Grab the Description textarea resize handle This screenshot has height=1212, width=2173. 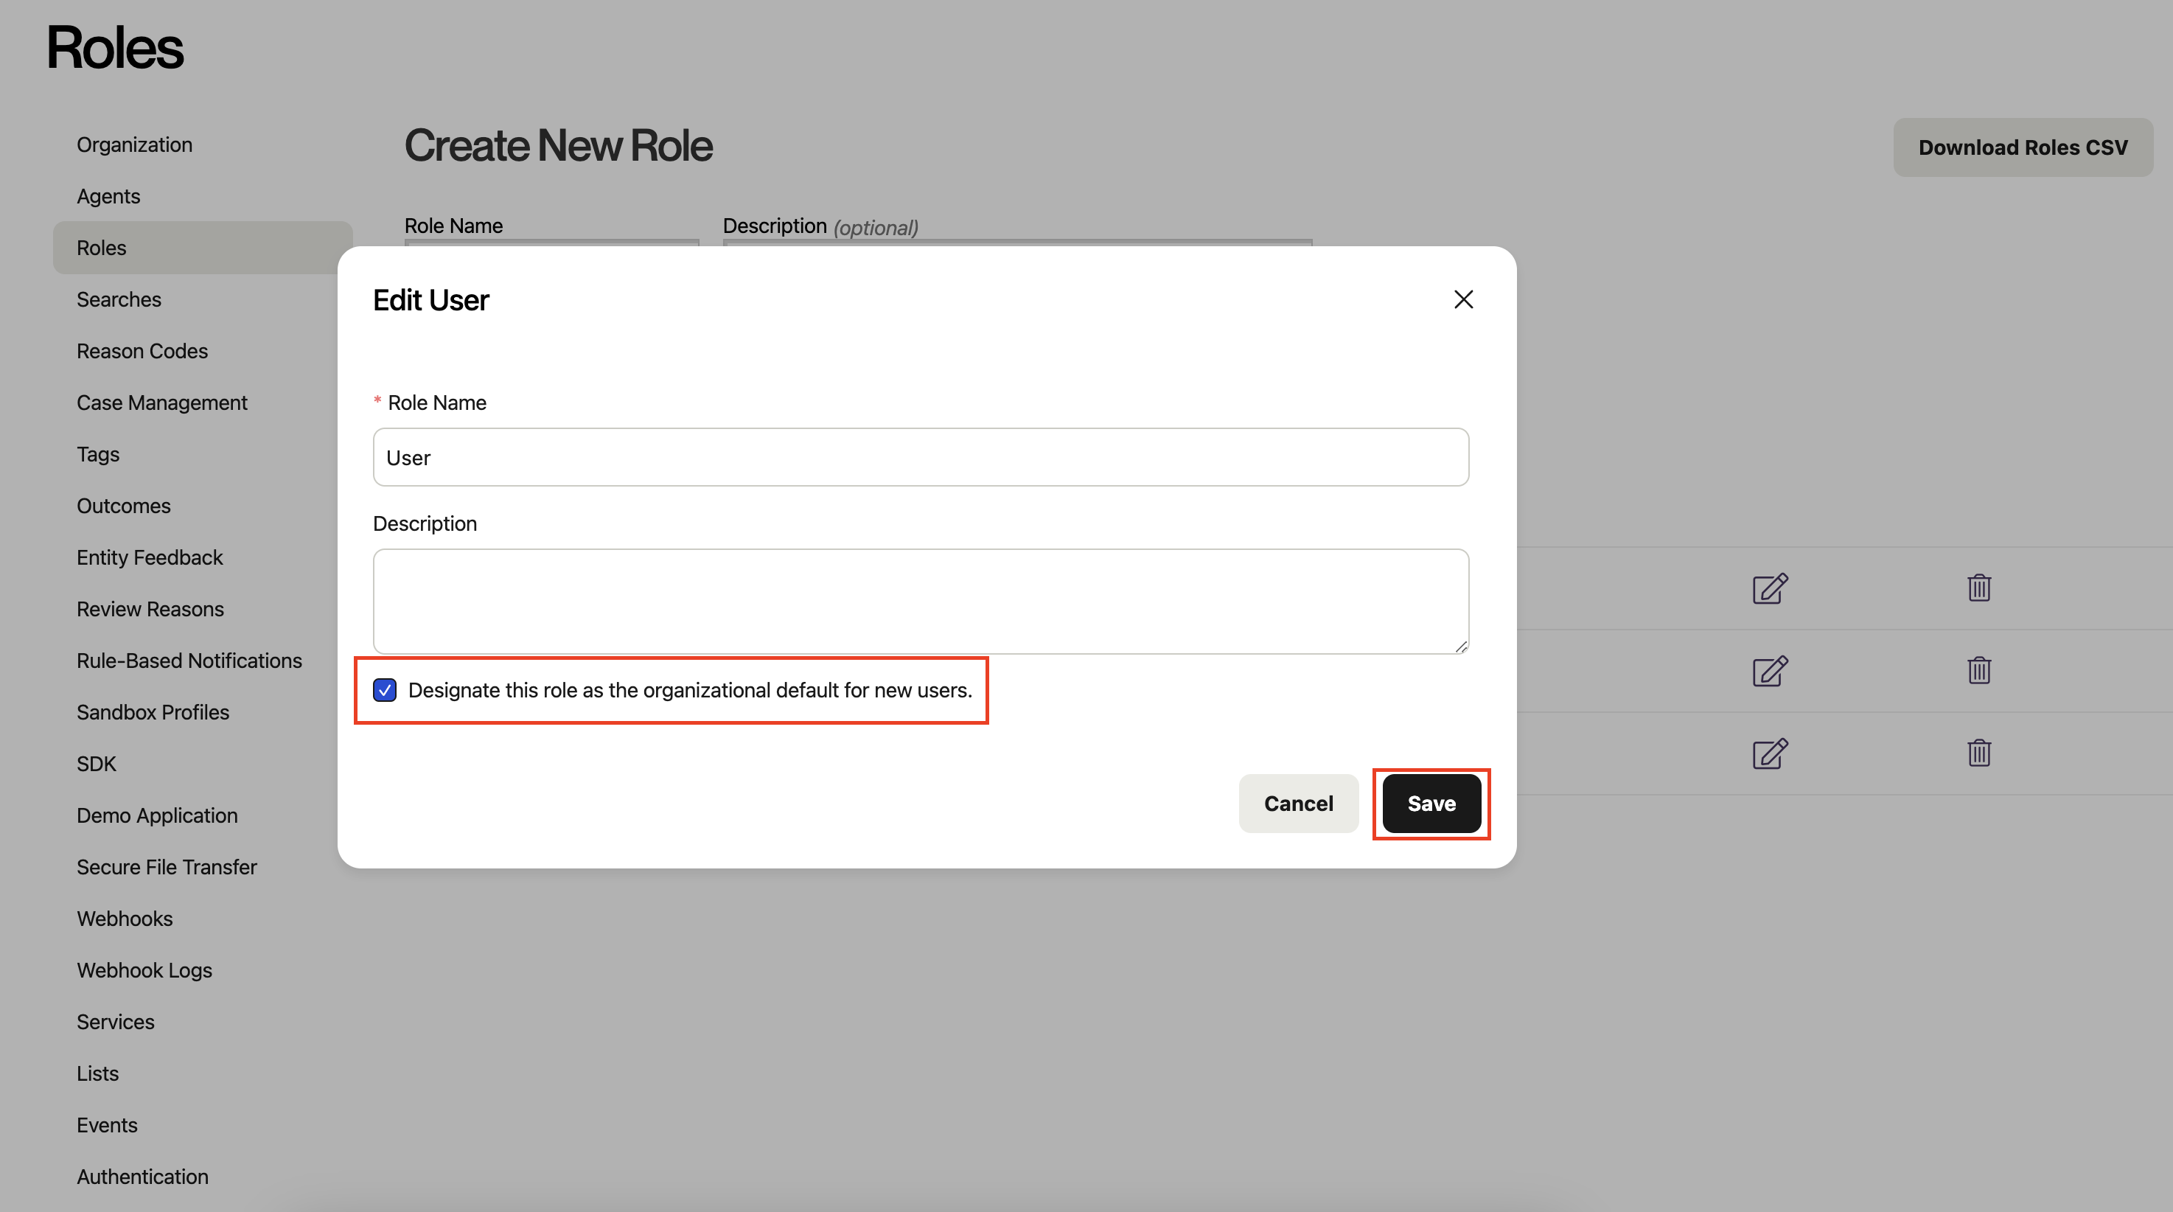(x=1460, y=646)
